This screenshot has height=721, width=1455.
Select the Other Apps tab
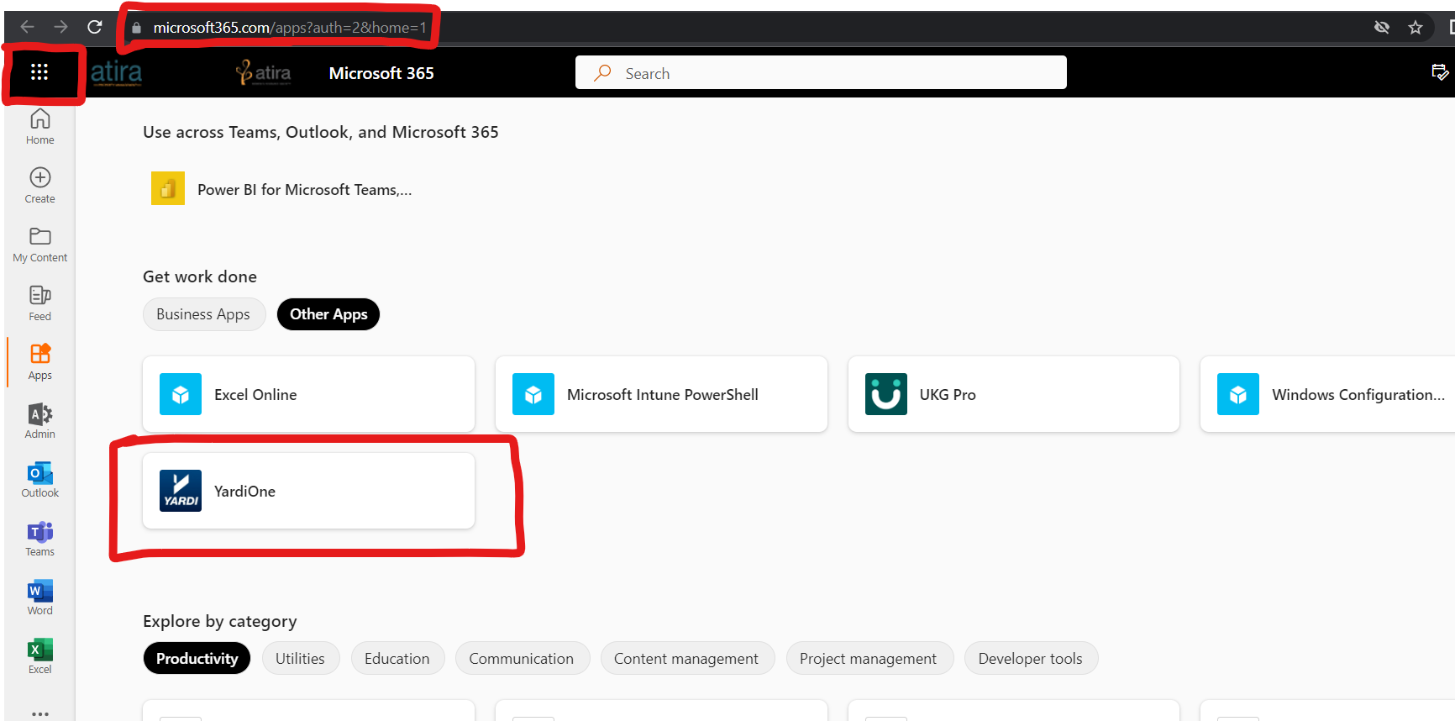click(328, 314)
